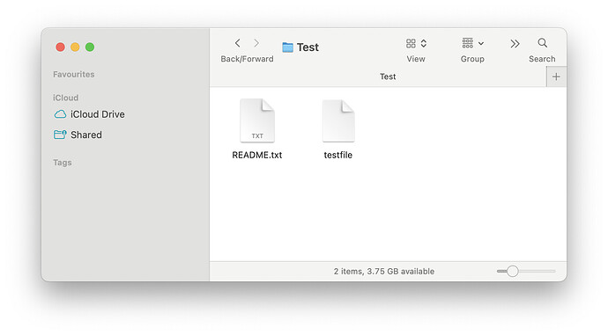Open the Group options dropdown
The image size is (608, 335).
(472, 43)
